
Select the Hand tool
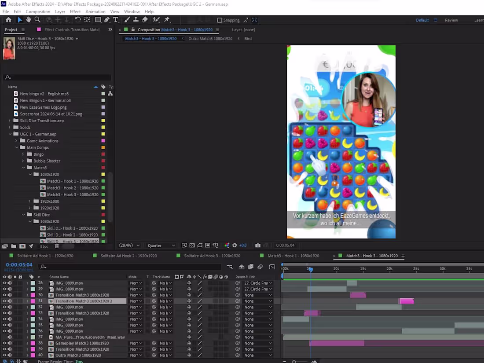[29, 20]
